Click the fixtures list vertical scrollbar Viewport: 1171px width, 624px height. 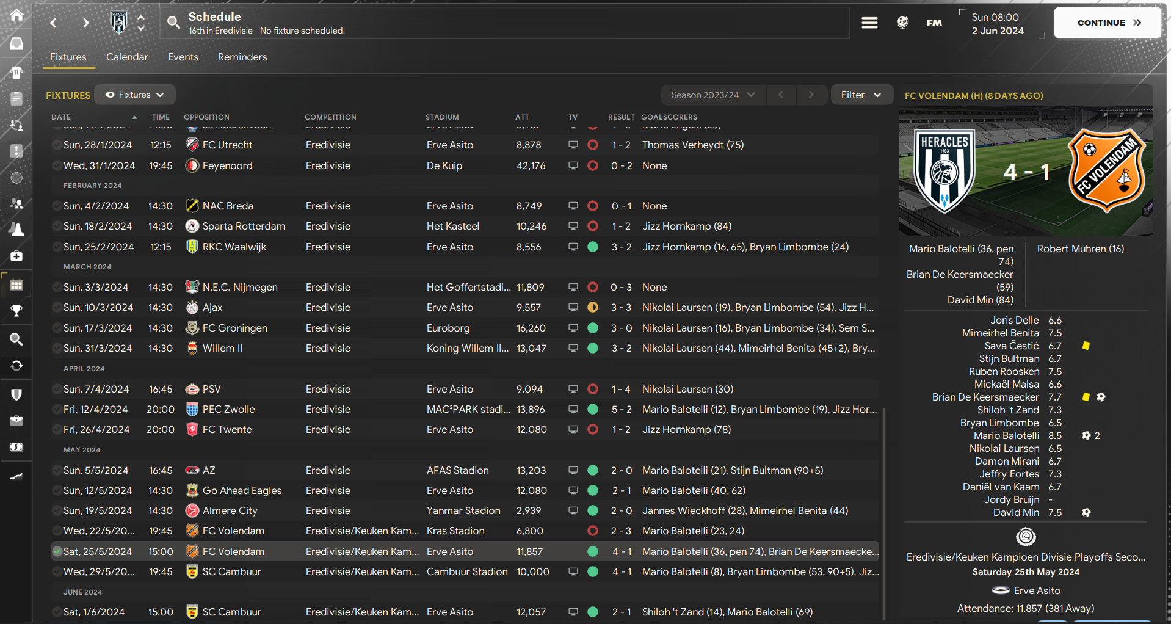coord(883,513)
